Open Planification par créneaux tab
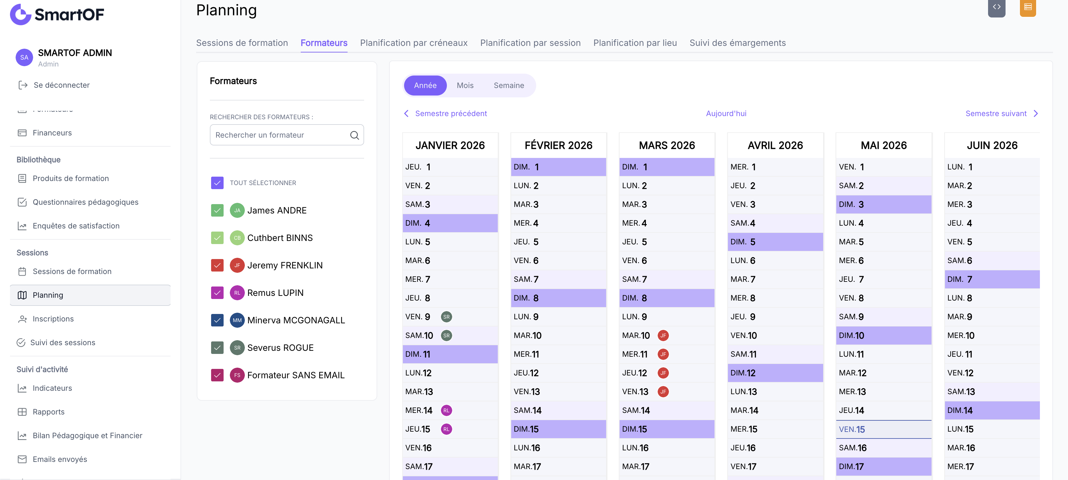Image resolution: width=1068 pixels, height=480 pixels. click(x=414, y=43)
